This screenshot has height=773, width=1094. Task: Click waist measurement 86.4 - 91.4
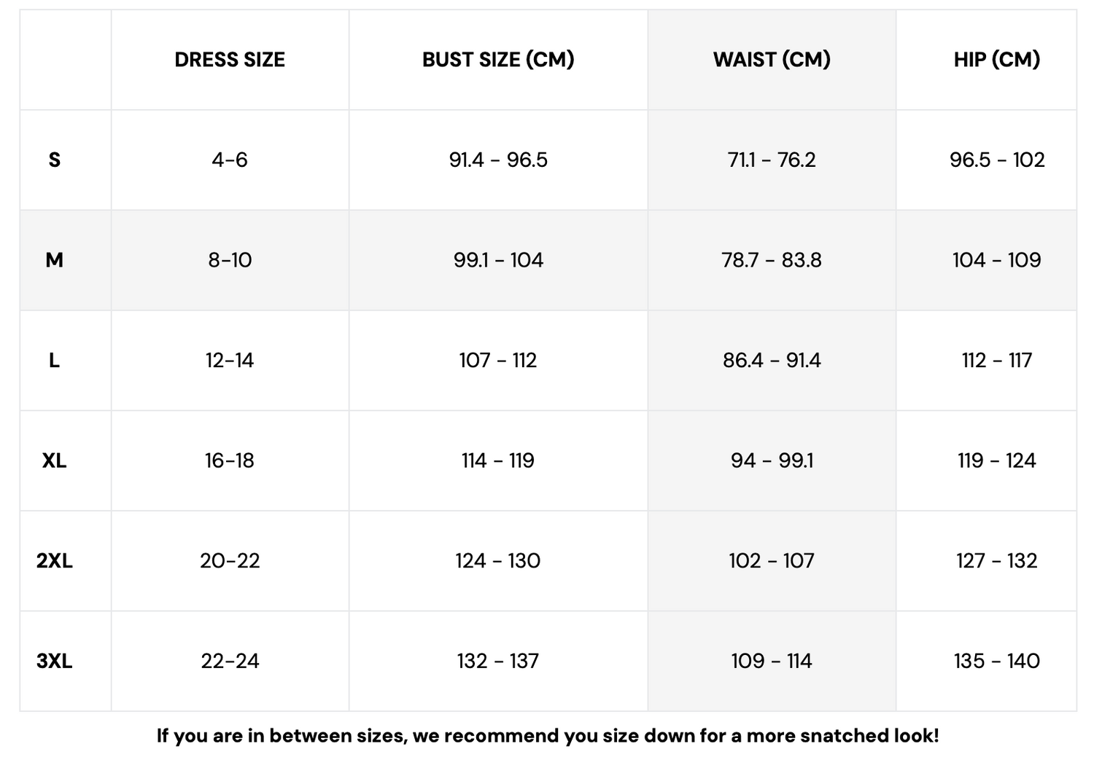point(772,361)
